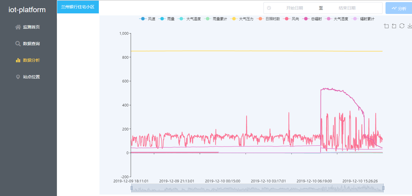Download chart as image icon
The image size is (412, 196).
point(410,26)
